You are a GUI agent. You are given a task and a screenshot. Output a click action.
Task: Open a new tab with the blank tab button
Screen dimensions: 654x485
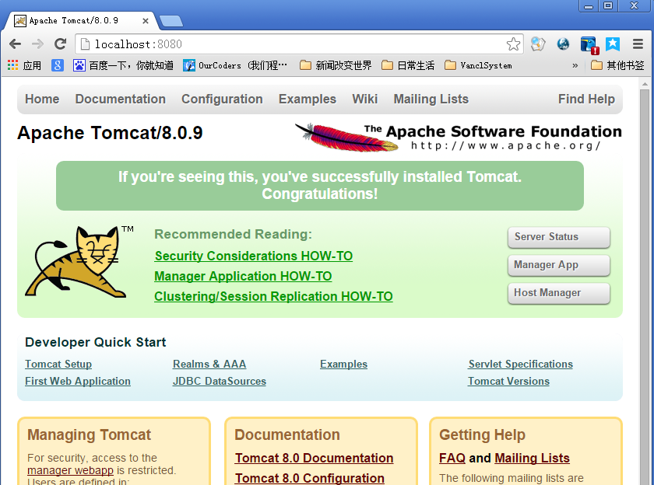pos(171,21)
